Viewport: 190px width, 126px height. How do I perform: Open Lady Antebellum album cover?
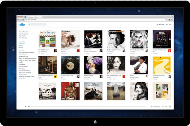[93, 91]
